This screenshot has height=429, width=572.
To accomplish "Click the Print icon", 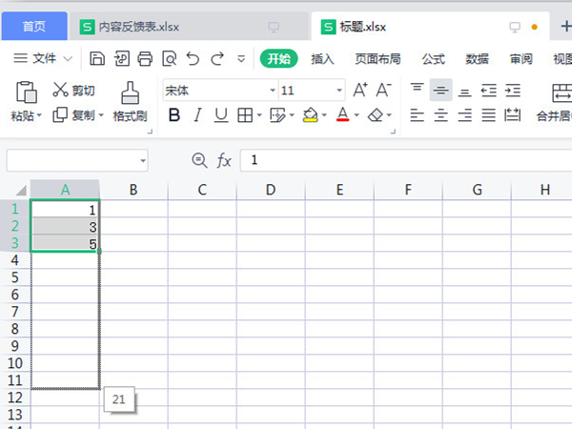I will [x=145, y=59].
